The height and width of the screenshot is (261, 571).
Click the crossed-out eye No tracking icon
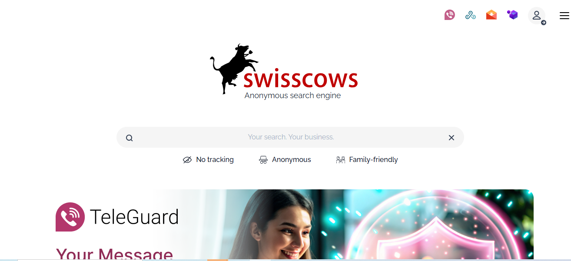coord(187,160)
